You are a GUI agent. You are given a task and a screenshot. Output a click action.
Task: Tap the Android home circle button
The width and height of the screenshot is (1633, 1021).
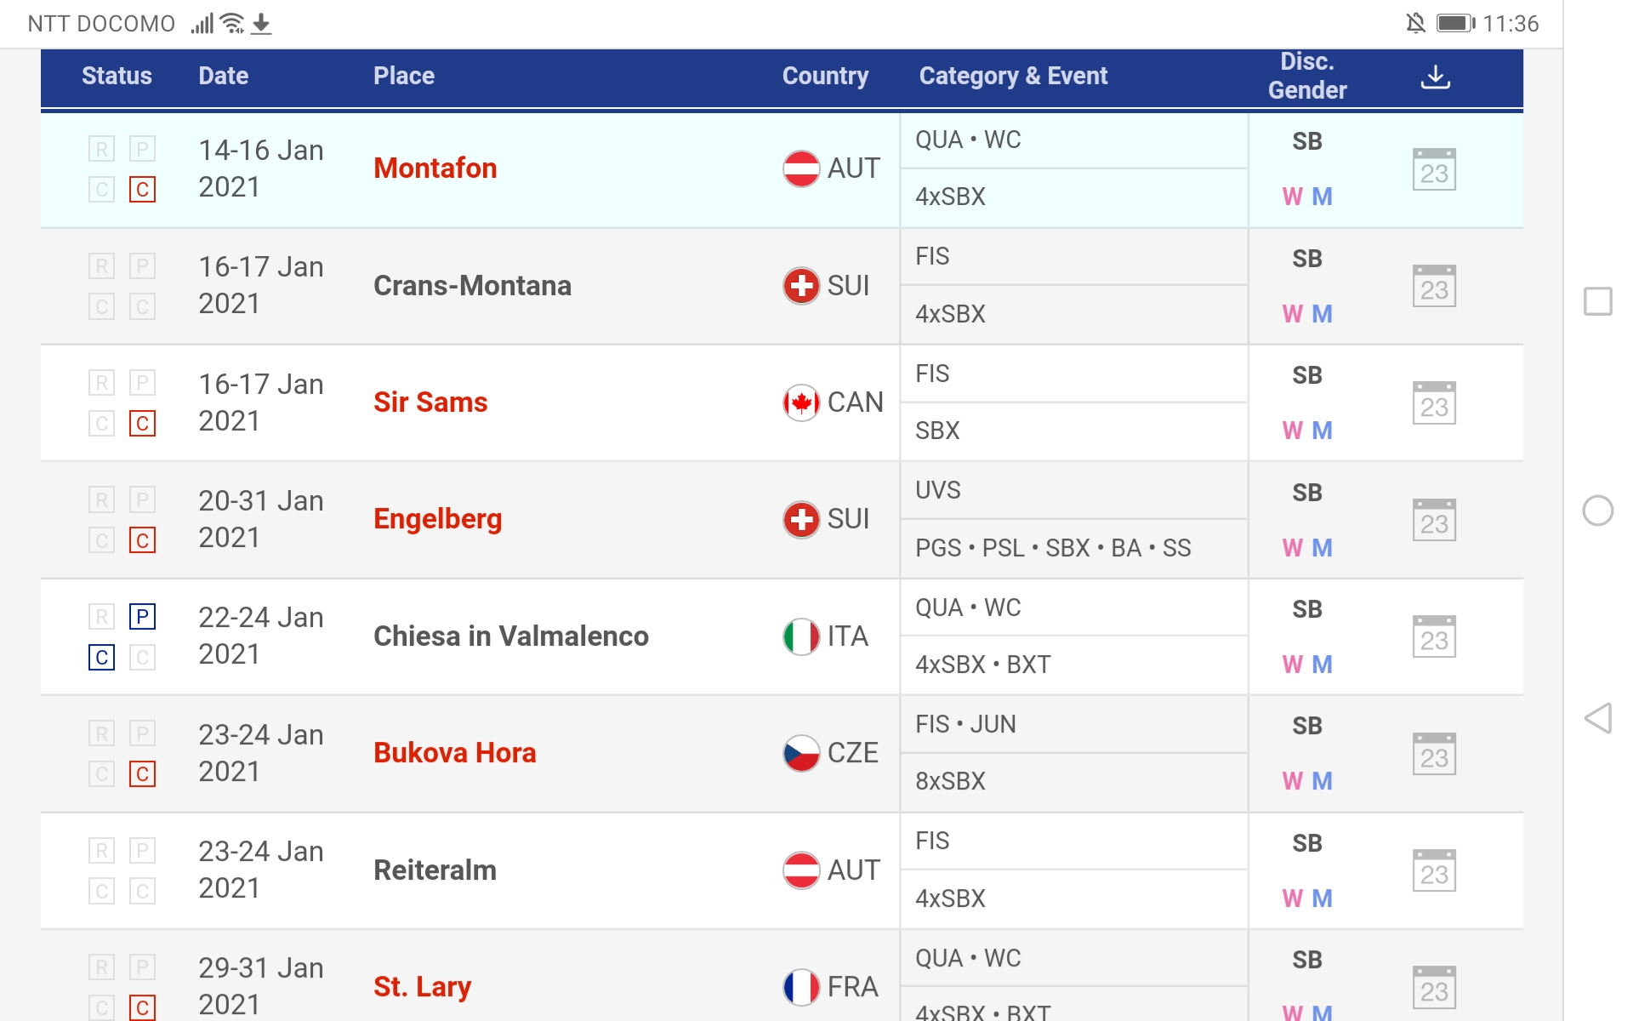coord(1598,510)
